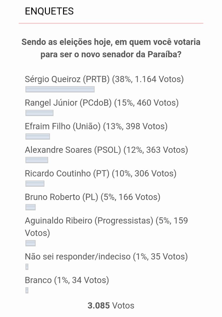Select the Bruno Roberto (PL) result line
222x317 pixels.
[93, 197]
